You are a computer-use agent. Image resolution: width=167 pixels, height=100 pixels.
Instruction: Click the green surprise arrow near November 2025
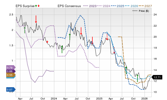138,78
